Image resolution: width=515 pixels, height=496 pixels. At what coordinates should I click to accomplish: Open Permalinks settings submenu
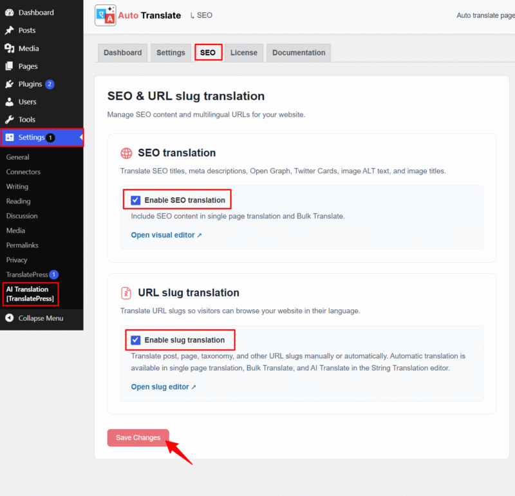pos(22,245)
